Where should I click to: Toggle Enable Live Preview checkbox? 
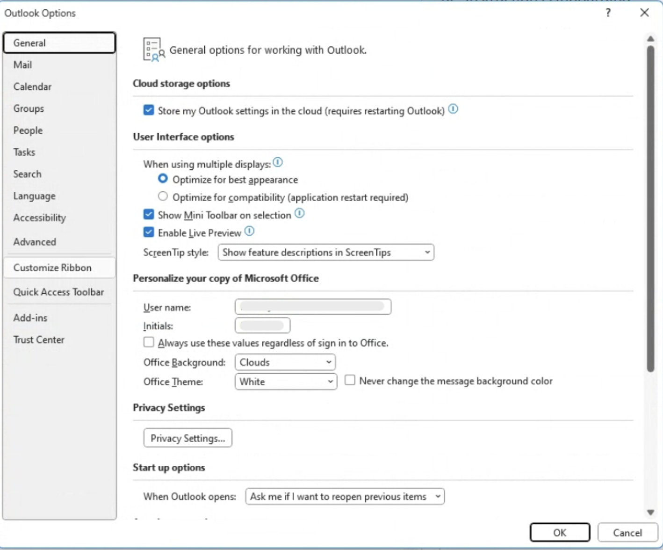[149, 232]
